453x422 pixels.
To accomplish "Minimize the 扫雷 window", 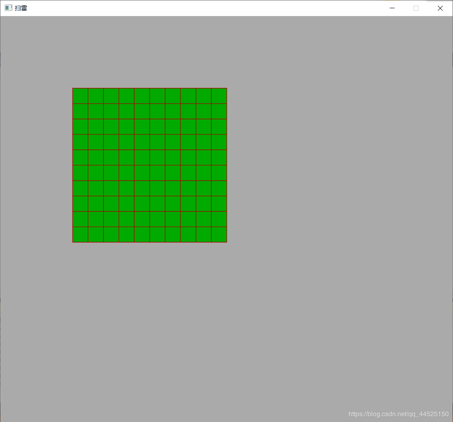I will pos(392,8).
